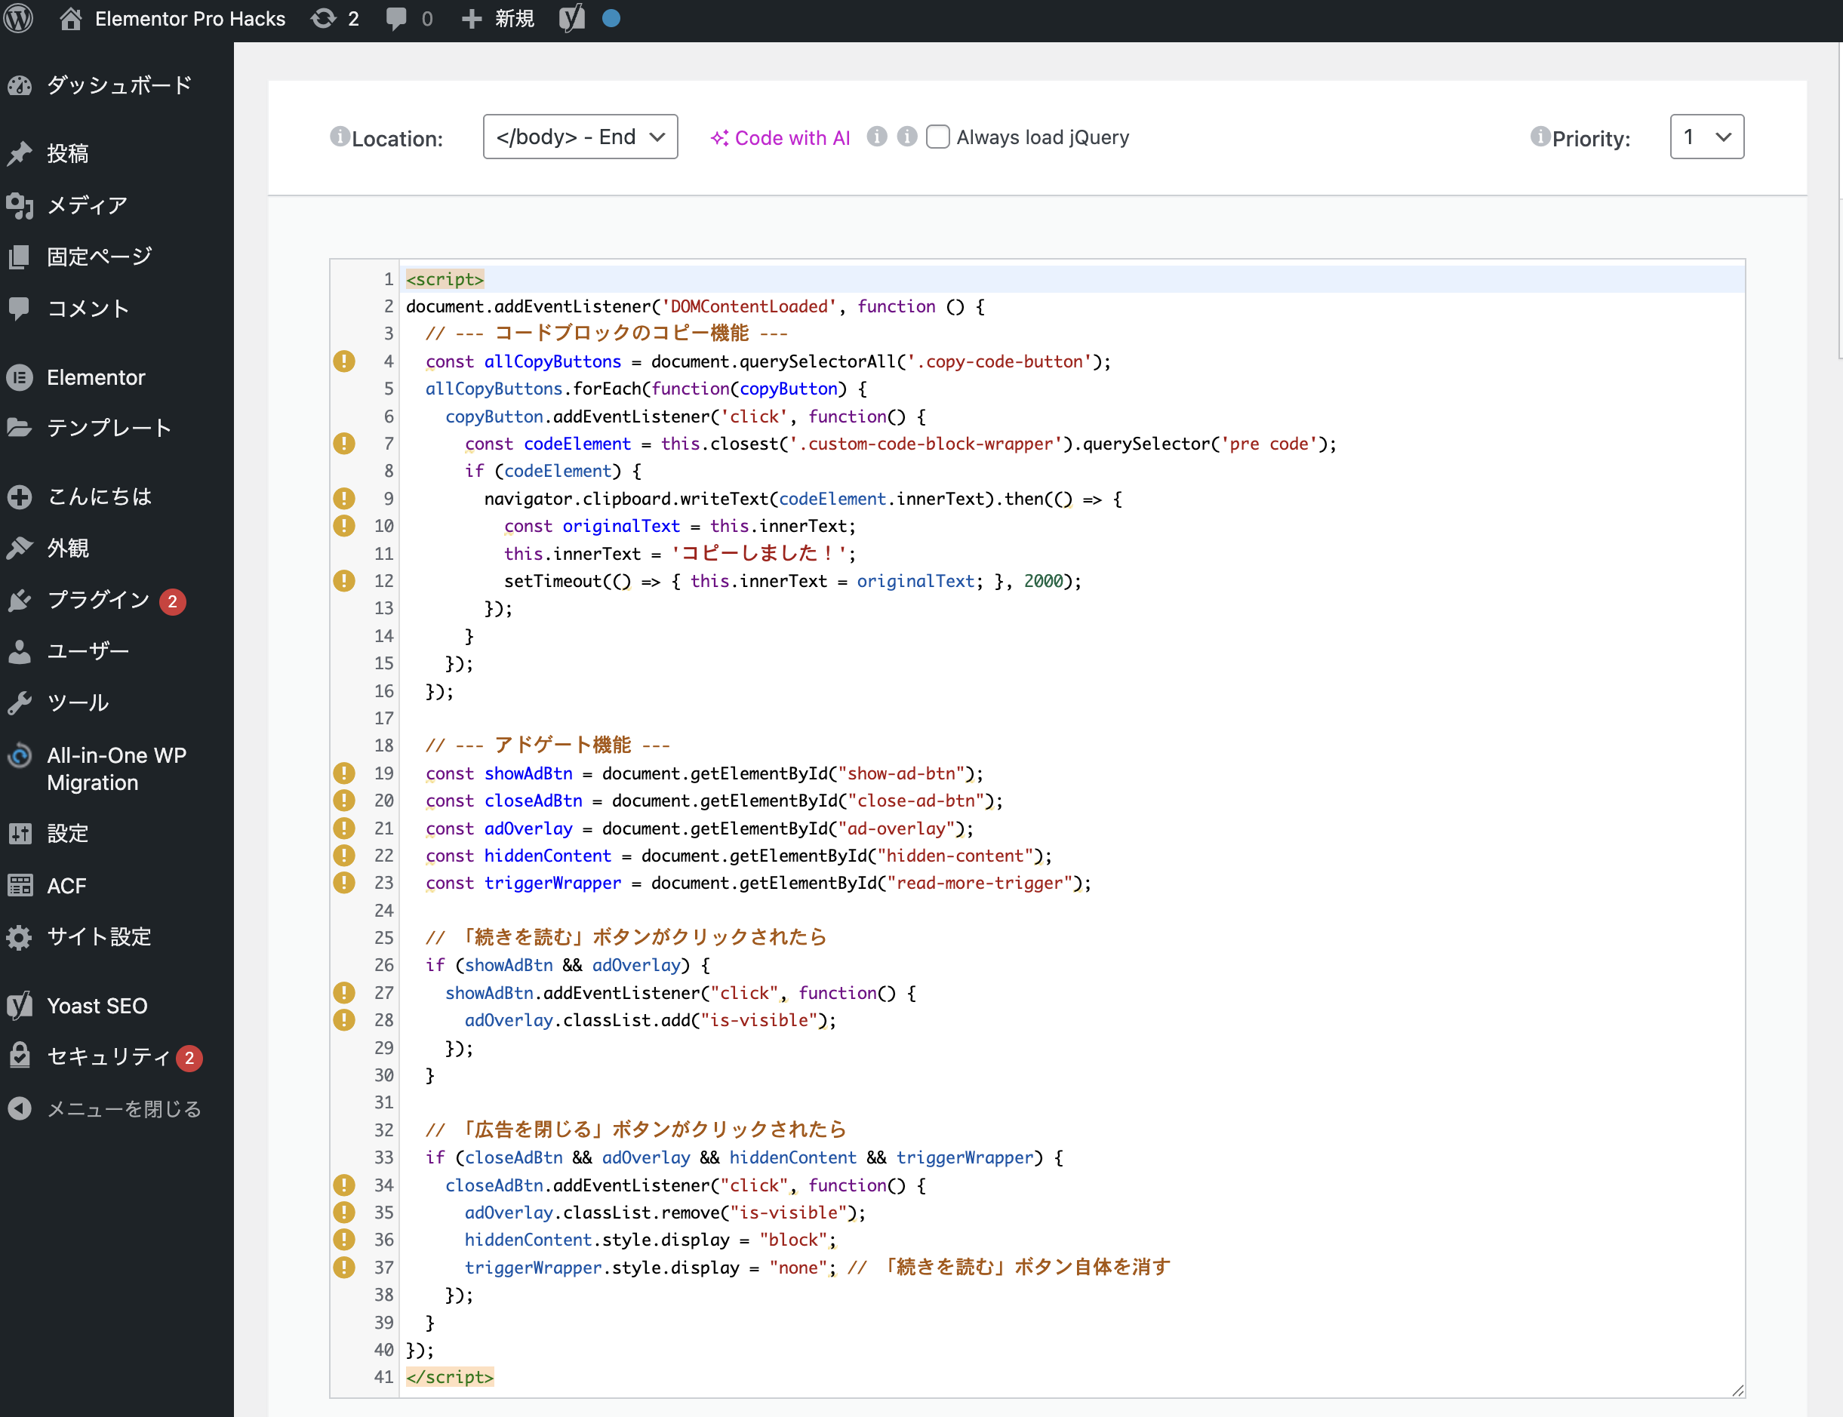This screenshot has height=1417, width=1843.
Task: Open All-in-One WP Migration menu
Action: coord(115,768)
